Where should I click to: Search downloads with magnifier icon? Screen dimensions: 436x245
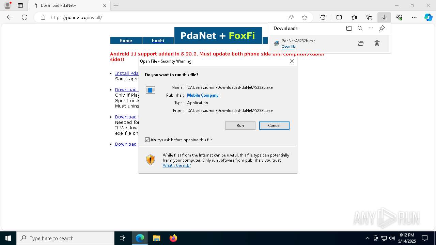pyautogui.click(x=360, y=28)
